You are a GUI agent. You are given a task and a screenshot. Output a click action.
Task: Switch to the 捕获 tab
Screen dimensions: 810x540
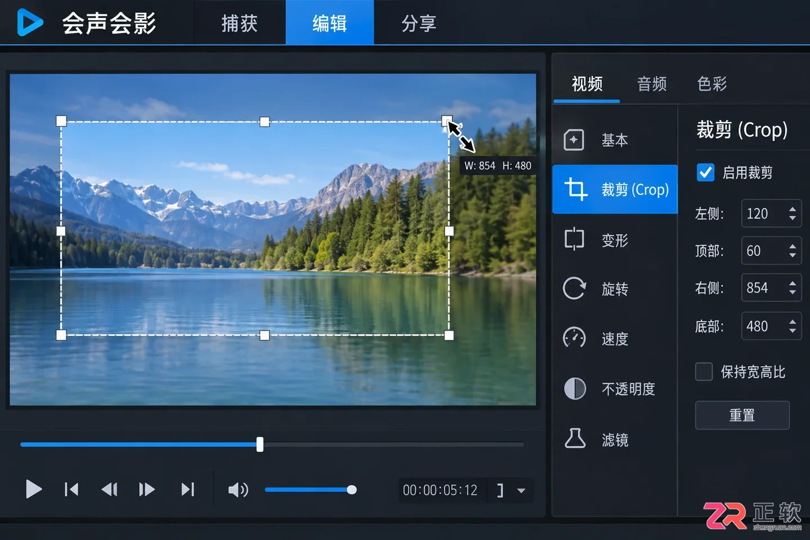coord(240,23)
